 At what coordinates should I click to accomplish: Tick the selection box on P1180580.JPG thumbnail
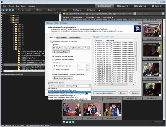point(80,115)
